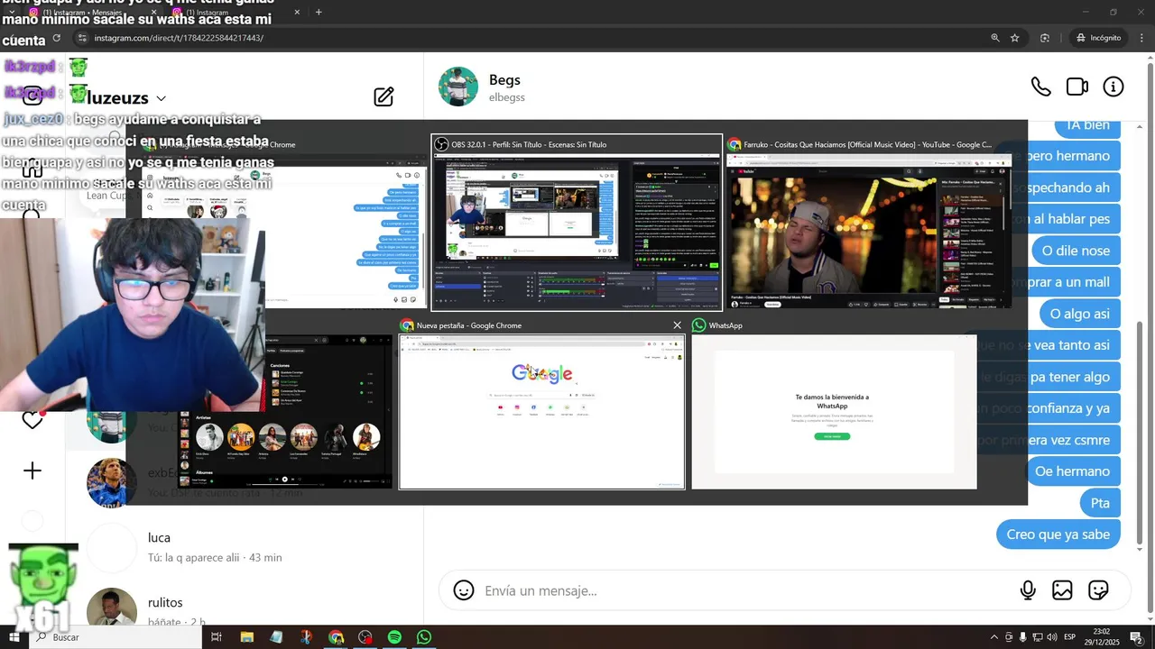This screenshot has height=649, width=1155.
Task: Reload the Instagram page
Action: 57,38
